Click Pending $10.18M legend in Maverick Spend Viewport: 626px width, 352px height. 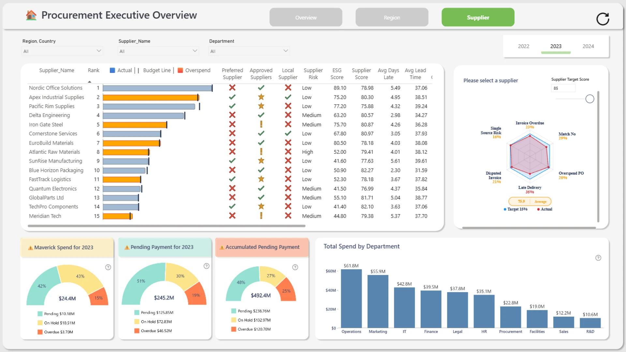tap(56, 314)
